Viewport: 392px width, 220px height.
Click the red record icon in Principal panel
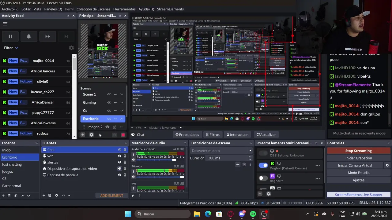pyautogui.click(x=123, y=135)
